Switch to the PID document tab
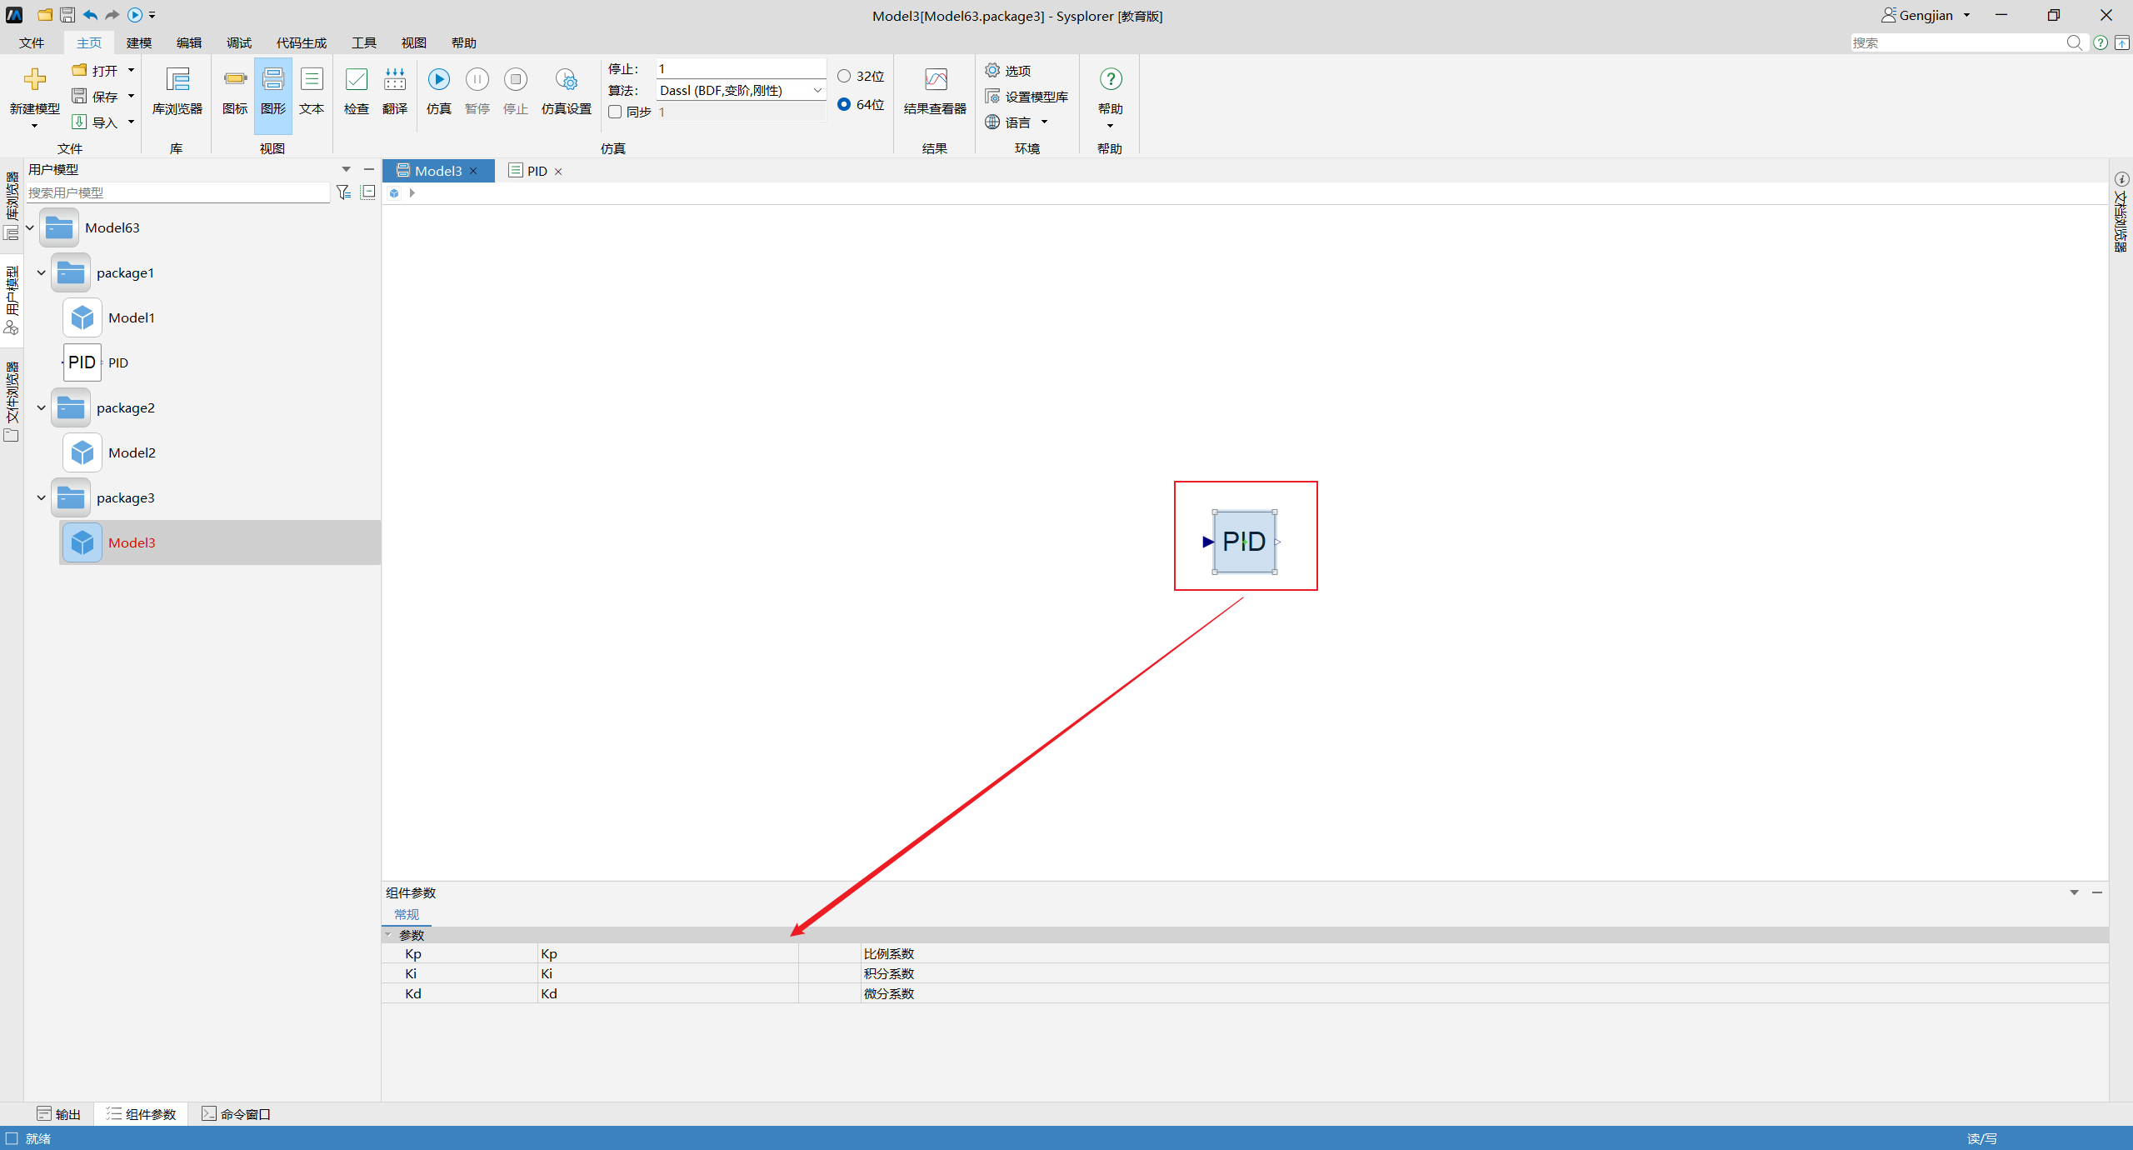Screen dimensions: 2133x1150 (536, 171)
